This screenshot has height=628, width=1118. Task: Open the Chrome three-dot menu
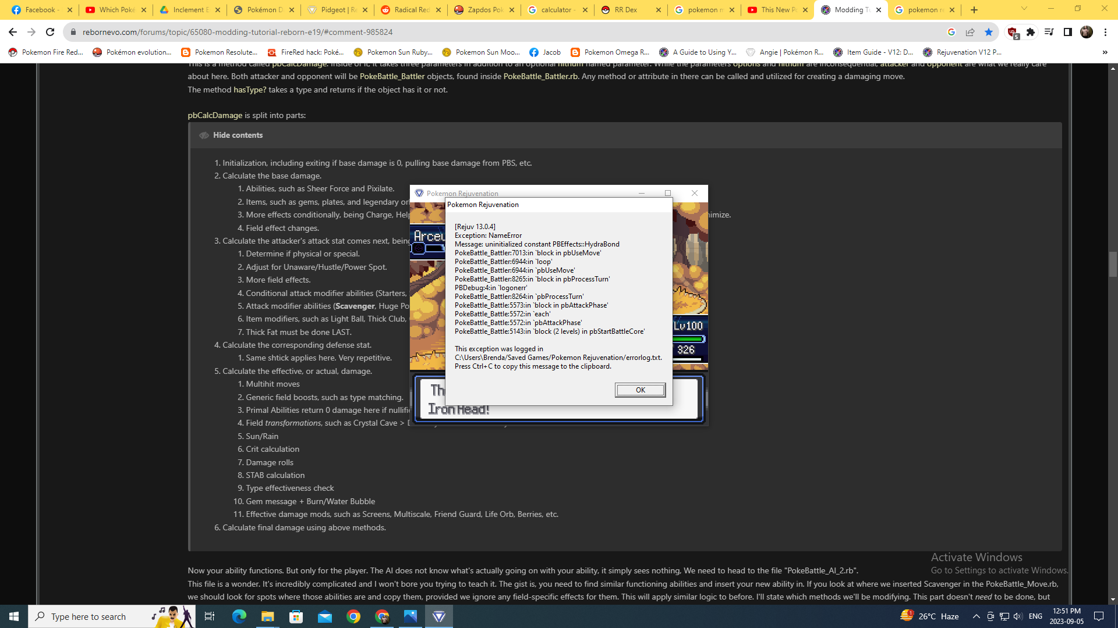pos(1105,32)
